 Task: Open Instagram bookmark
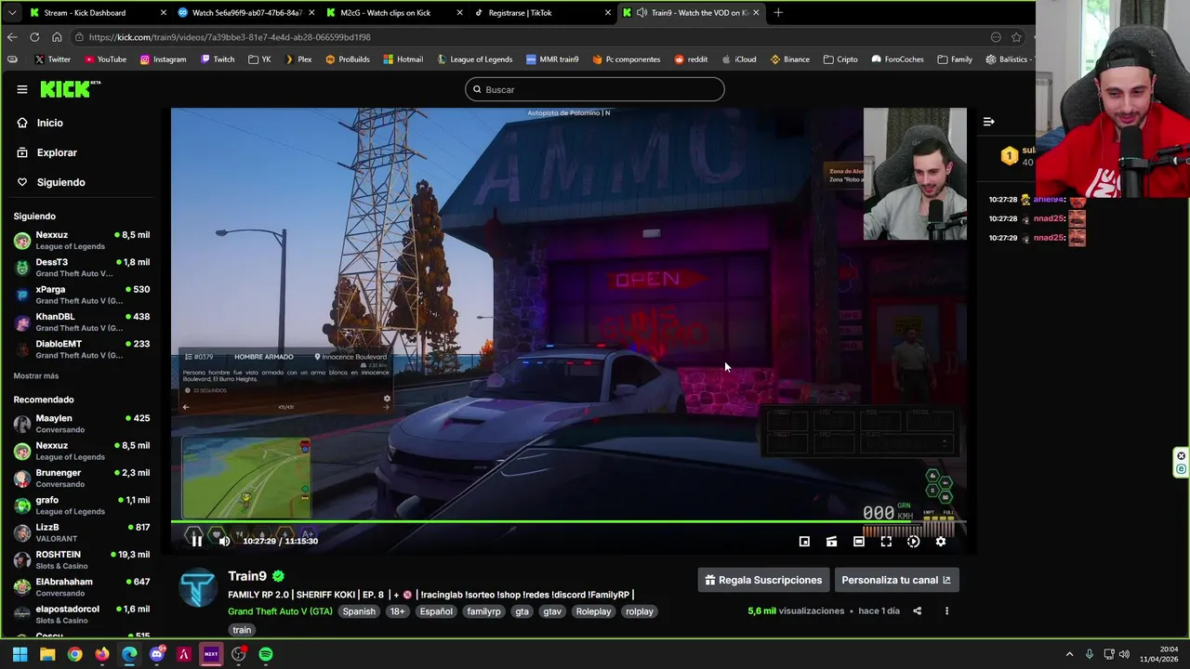(163, 59)
